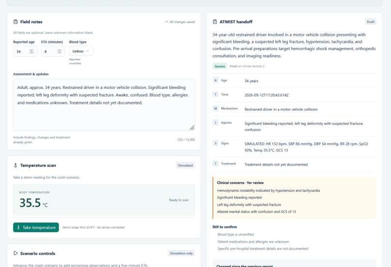
Task: Click the A badge for the Age row
Action: click(215, 81)
